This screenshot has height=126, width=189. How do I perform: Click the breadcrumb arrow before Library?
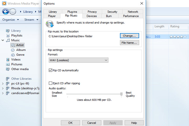(x=21, y=12)
